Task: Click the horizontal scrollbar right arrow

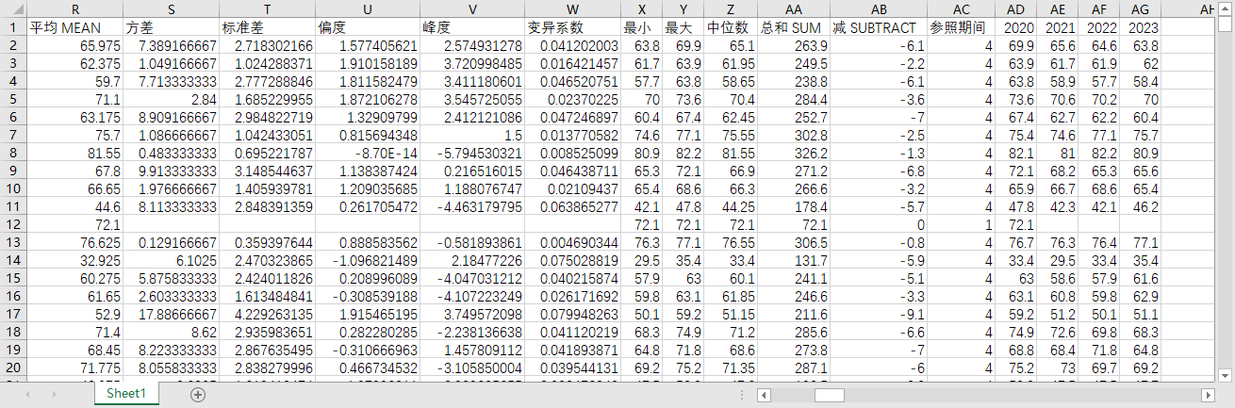Action: pyautogui.click(x=1208, y=395)
